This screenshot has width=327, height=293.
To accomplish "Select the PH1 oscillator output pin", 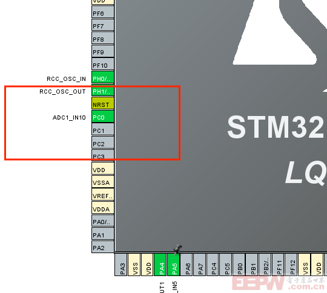I will [x=103, y=90].
